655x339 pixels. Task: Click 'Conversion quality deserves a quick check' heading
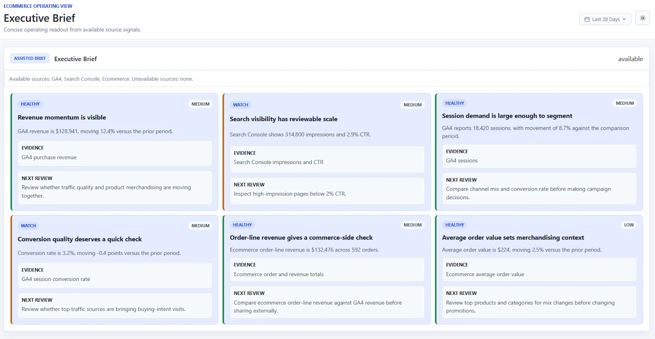click(80, 239)
